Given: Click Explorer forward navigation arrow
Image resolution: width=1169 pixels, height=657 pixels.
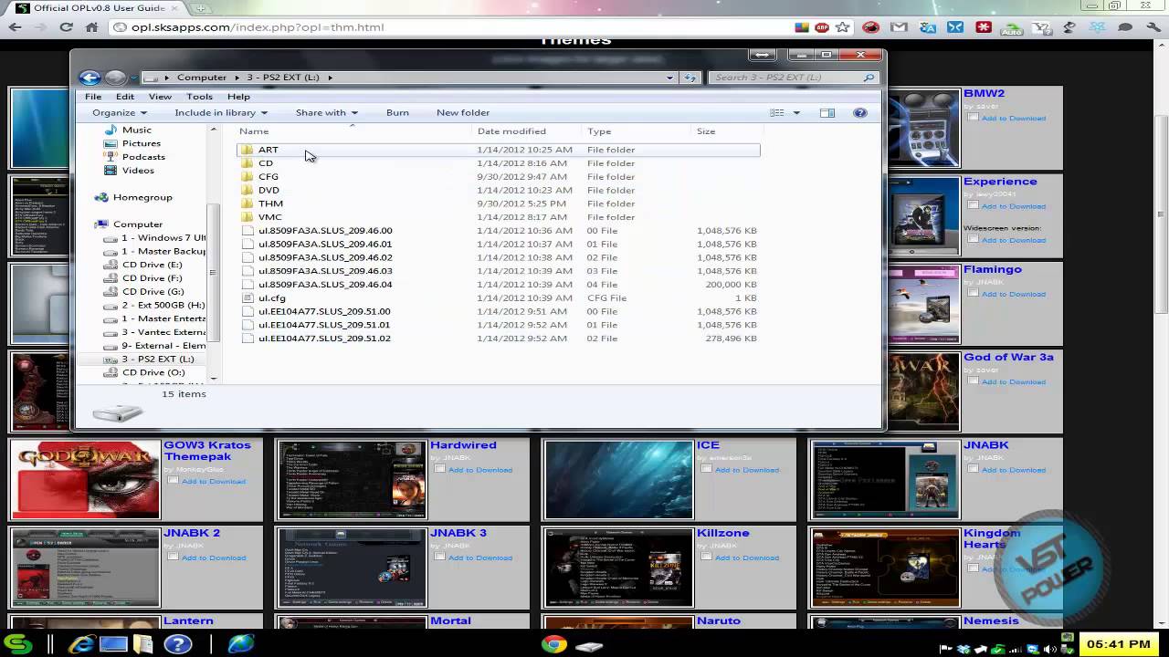Looking at the screenshot, I should tap(115, 78).
